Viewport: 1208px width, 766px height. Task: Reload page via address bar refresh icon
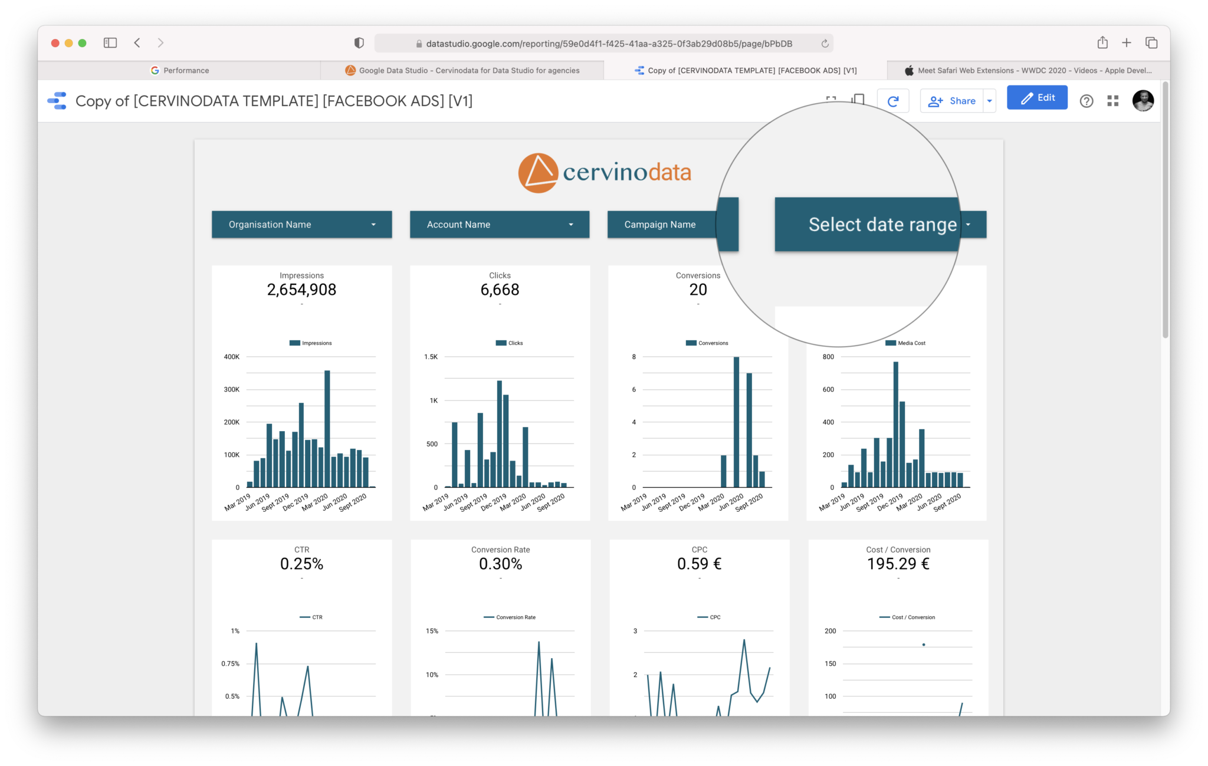tap(825, 43)
